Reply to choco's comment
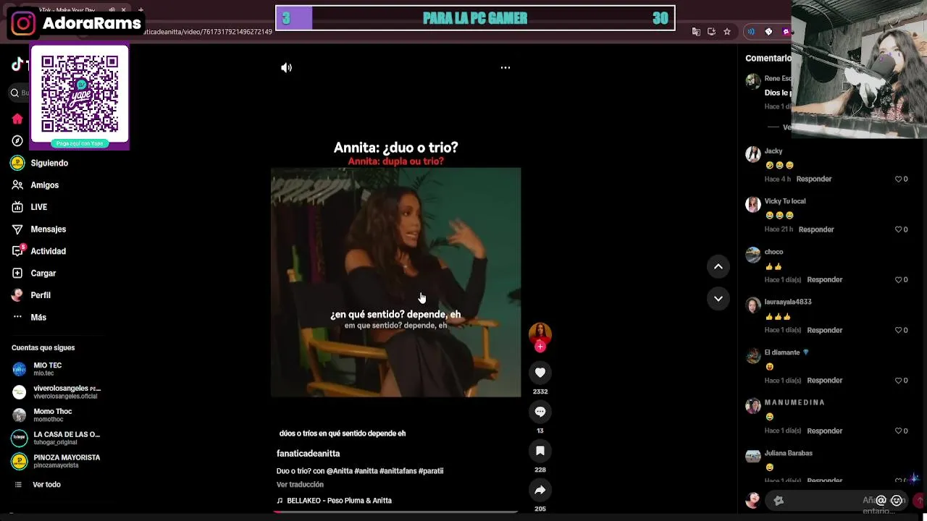 click(824, 280)
